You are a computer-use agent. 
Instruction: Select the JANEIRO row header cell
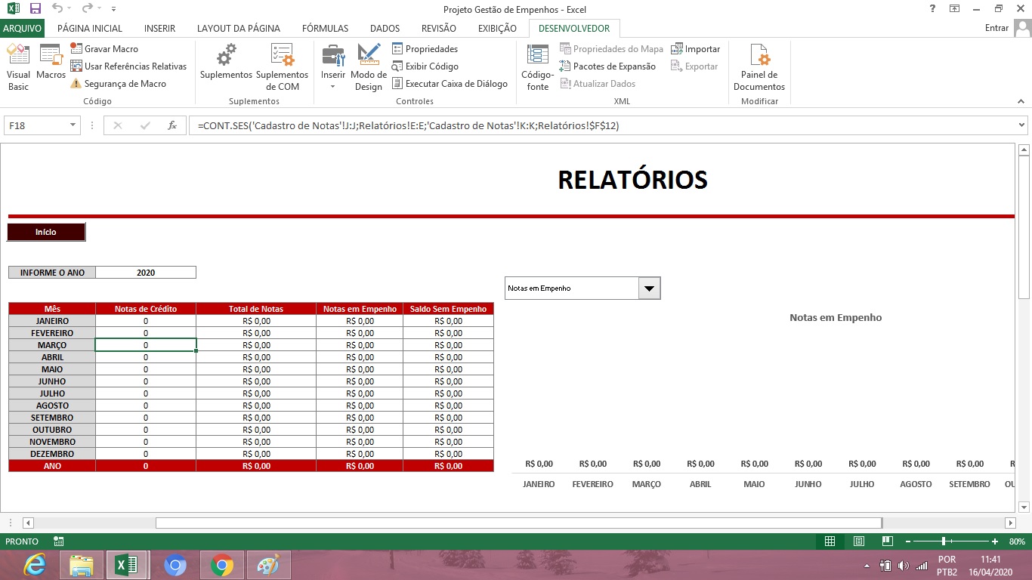pos(52,321)
